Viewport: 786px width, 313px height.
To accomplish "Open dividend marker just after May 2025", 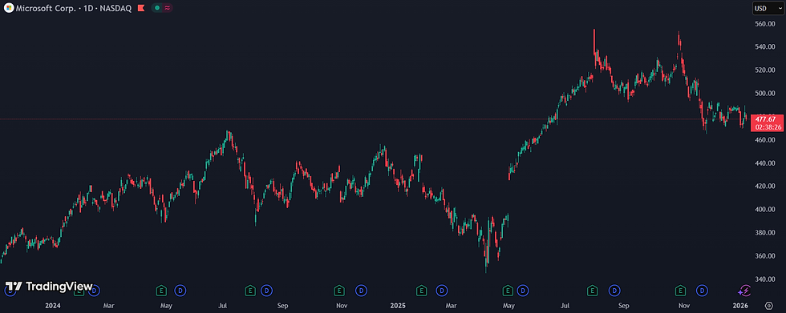I will click(x=523, y=290).
